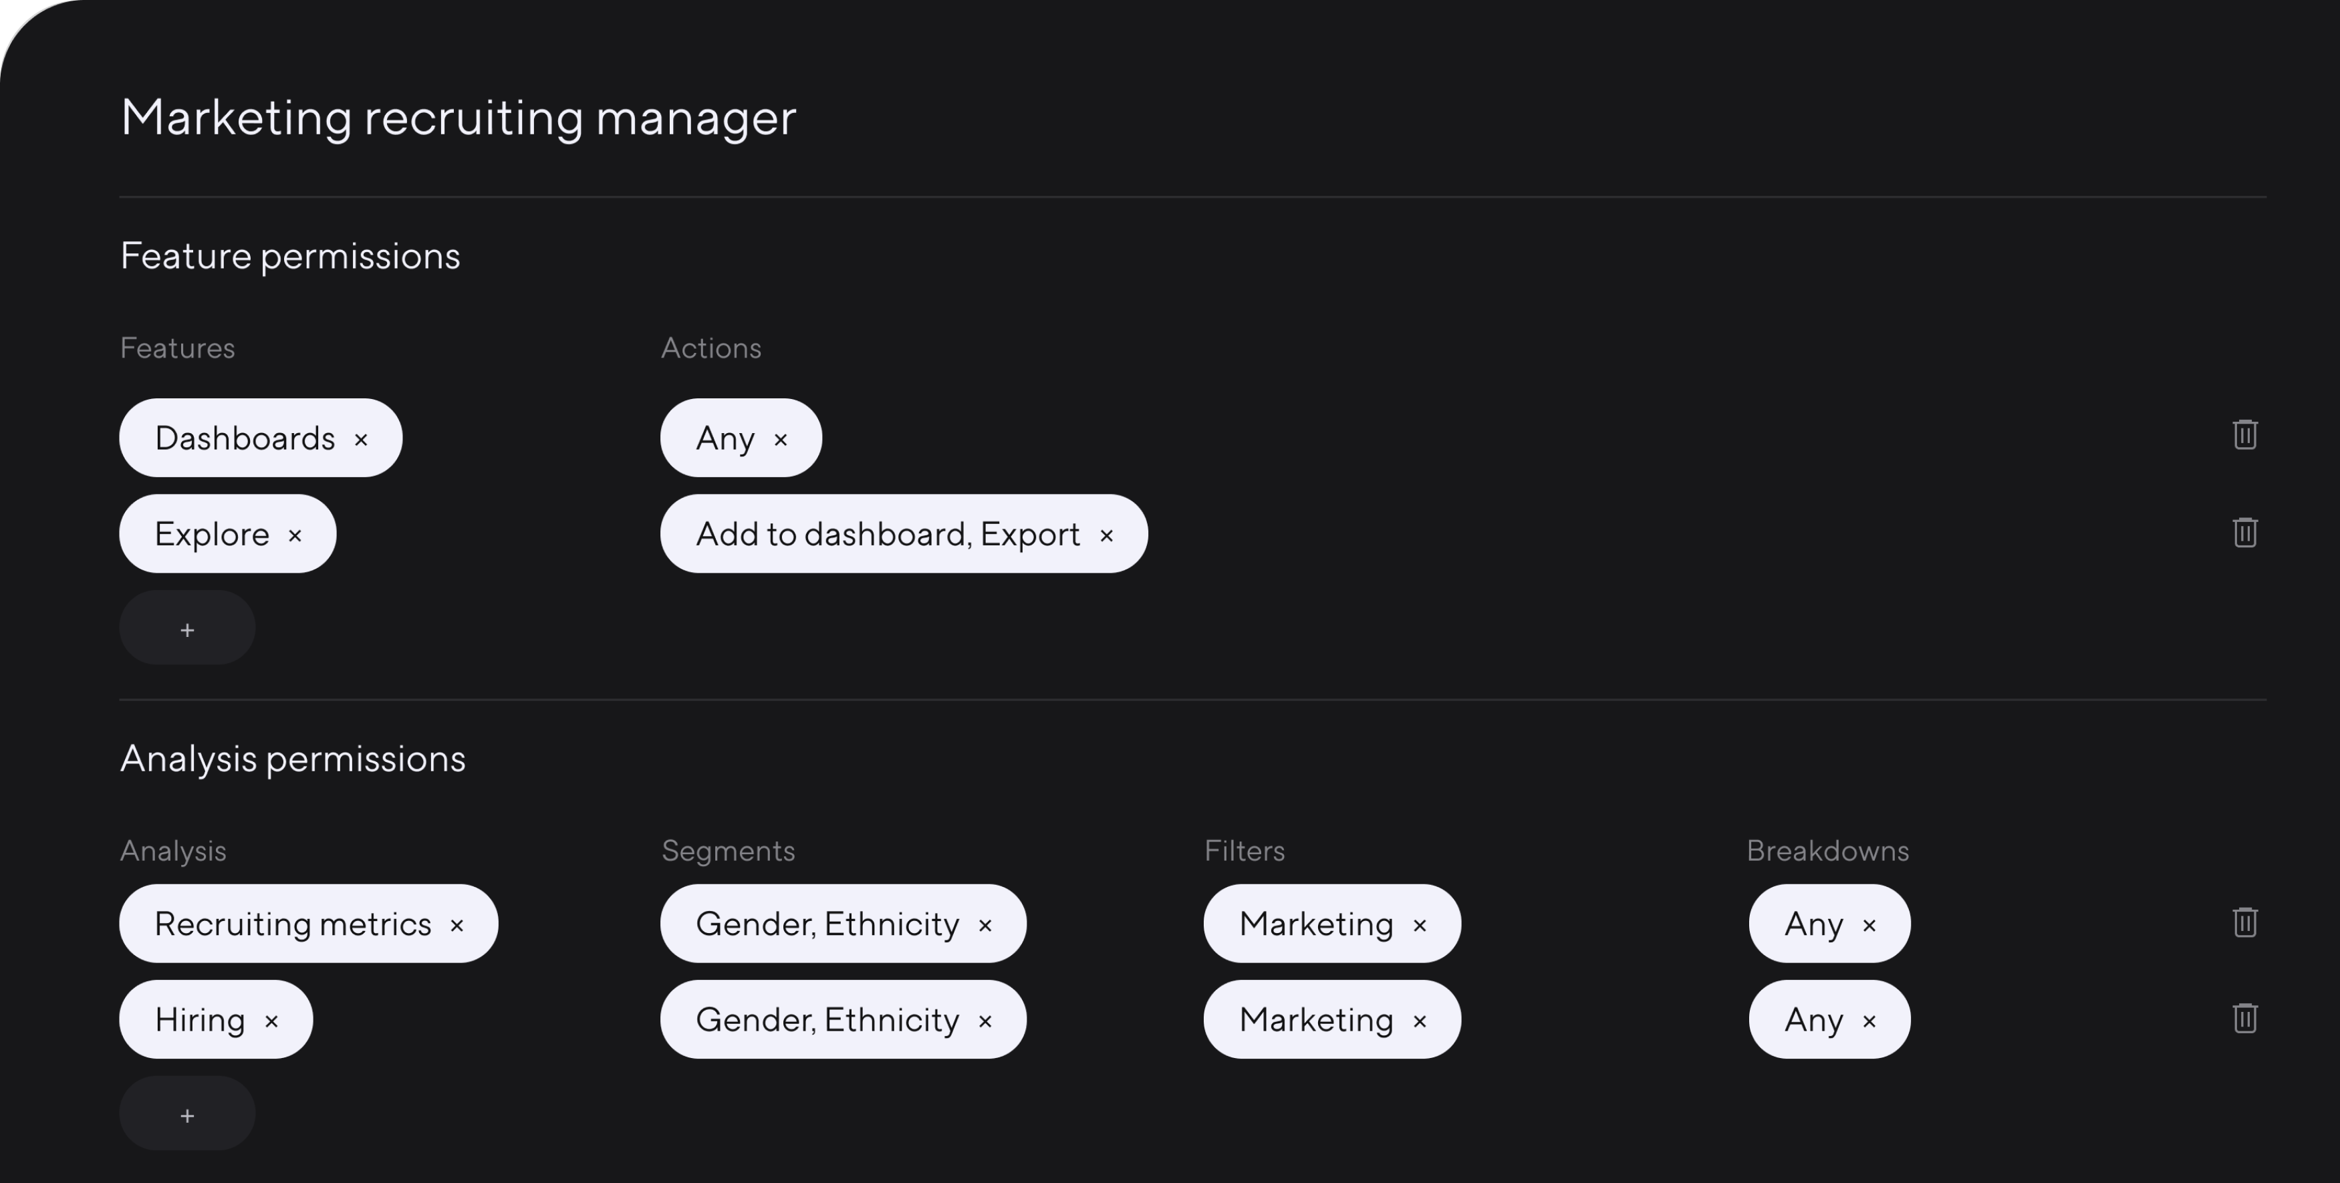Delete the Explore feature permission row
The width and height of the screenshot is (2340, 1183).
[x=2244, y=533]
